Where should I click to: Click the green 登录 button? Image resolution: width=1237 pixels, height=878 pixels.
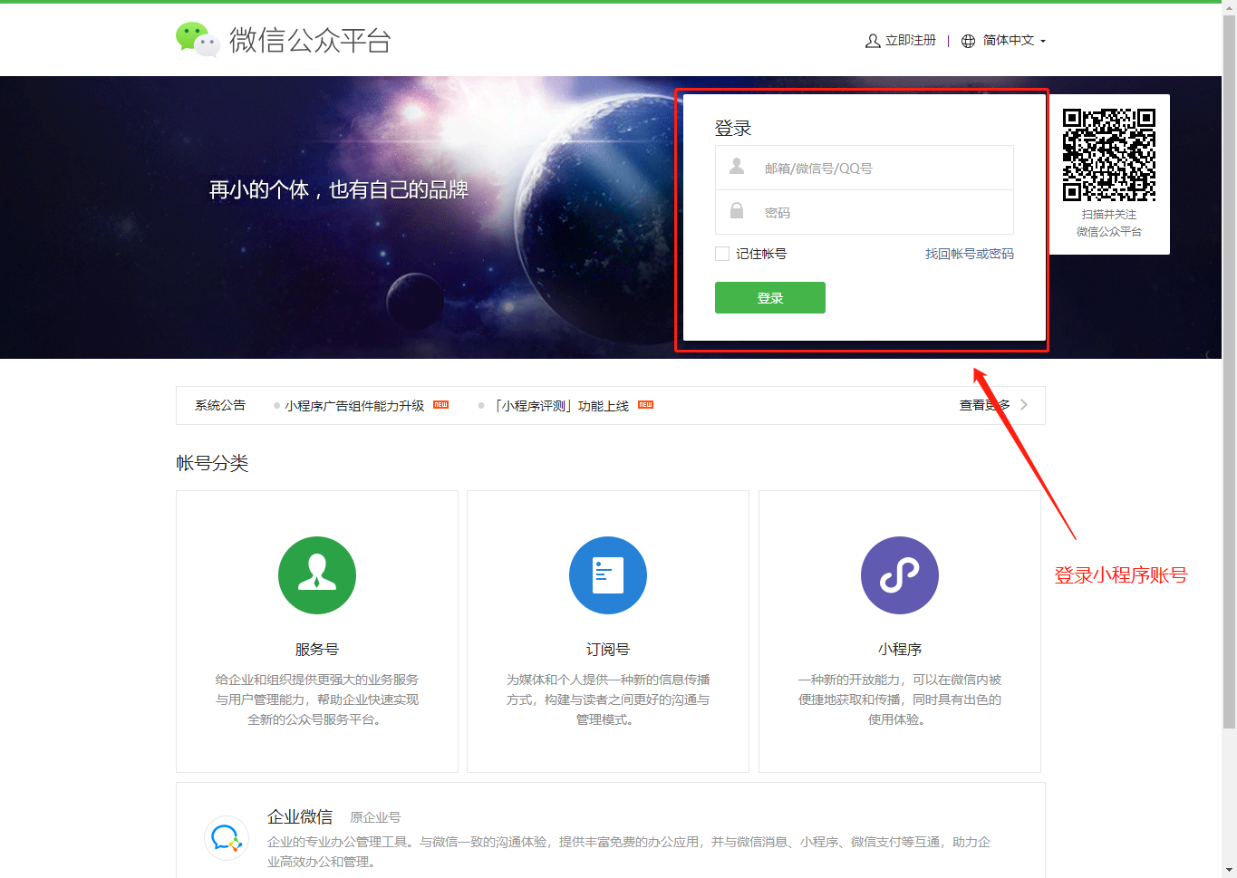tap(770, 298)
